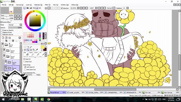181x102 pixels.
Task: Open the canvas blend mode Normal dropdown
Action: click(x=114, y=8)
